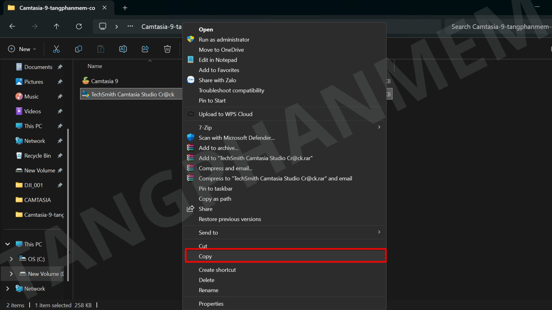Image resolution: width=552 pixels, height=310 pixels.
Task: Go back with the left arrow
Action: pyautogui.click(x=12, y=26)
